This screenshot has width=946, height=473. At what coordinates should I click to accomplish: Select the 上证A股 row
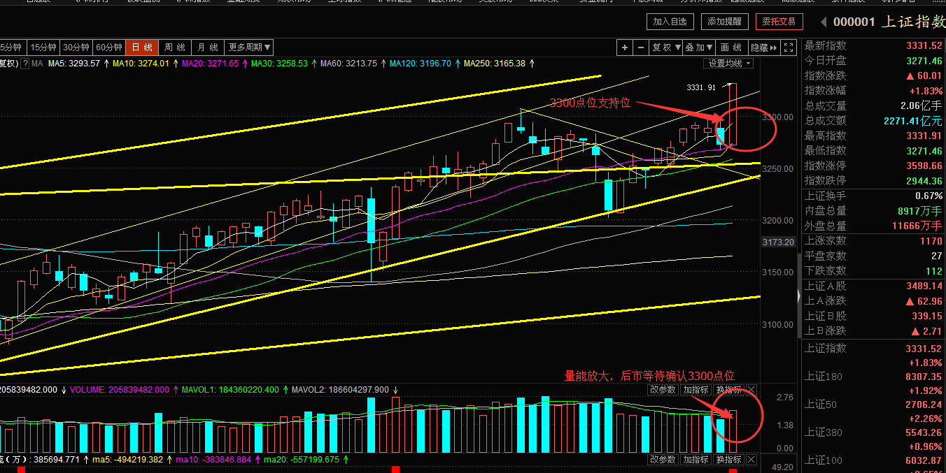(x=874, y=286)
